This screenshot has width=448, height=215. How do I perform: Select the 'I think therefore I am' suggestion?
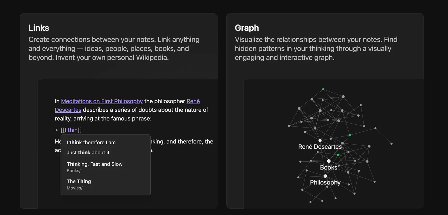tap(106, 143)
